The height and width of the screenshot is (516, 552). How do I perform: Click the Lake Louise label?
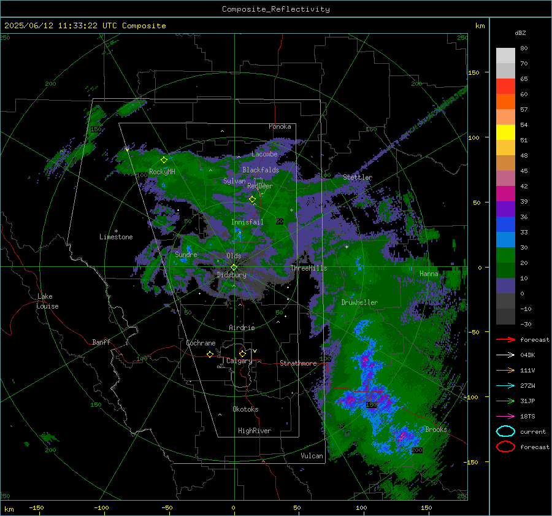47,301
